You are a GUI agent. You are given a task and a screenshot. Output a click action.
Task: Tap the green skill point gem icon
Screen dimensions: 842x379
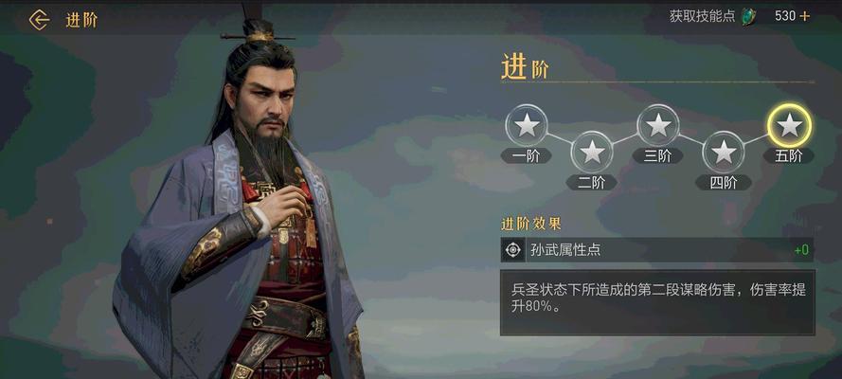[747, 17]
